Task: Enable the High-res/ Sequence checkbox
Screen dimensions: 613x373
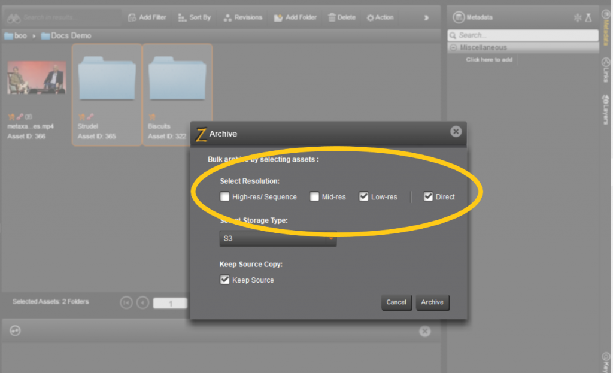Action: coord(224,196)
